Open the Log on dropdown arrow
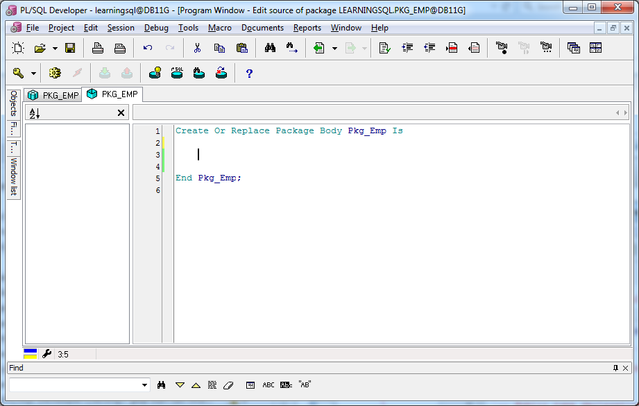The image size is (639, 406). [x=34, y=74]
